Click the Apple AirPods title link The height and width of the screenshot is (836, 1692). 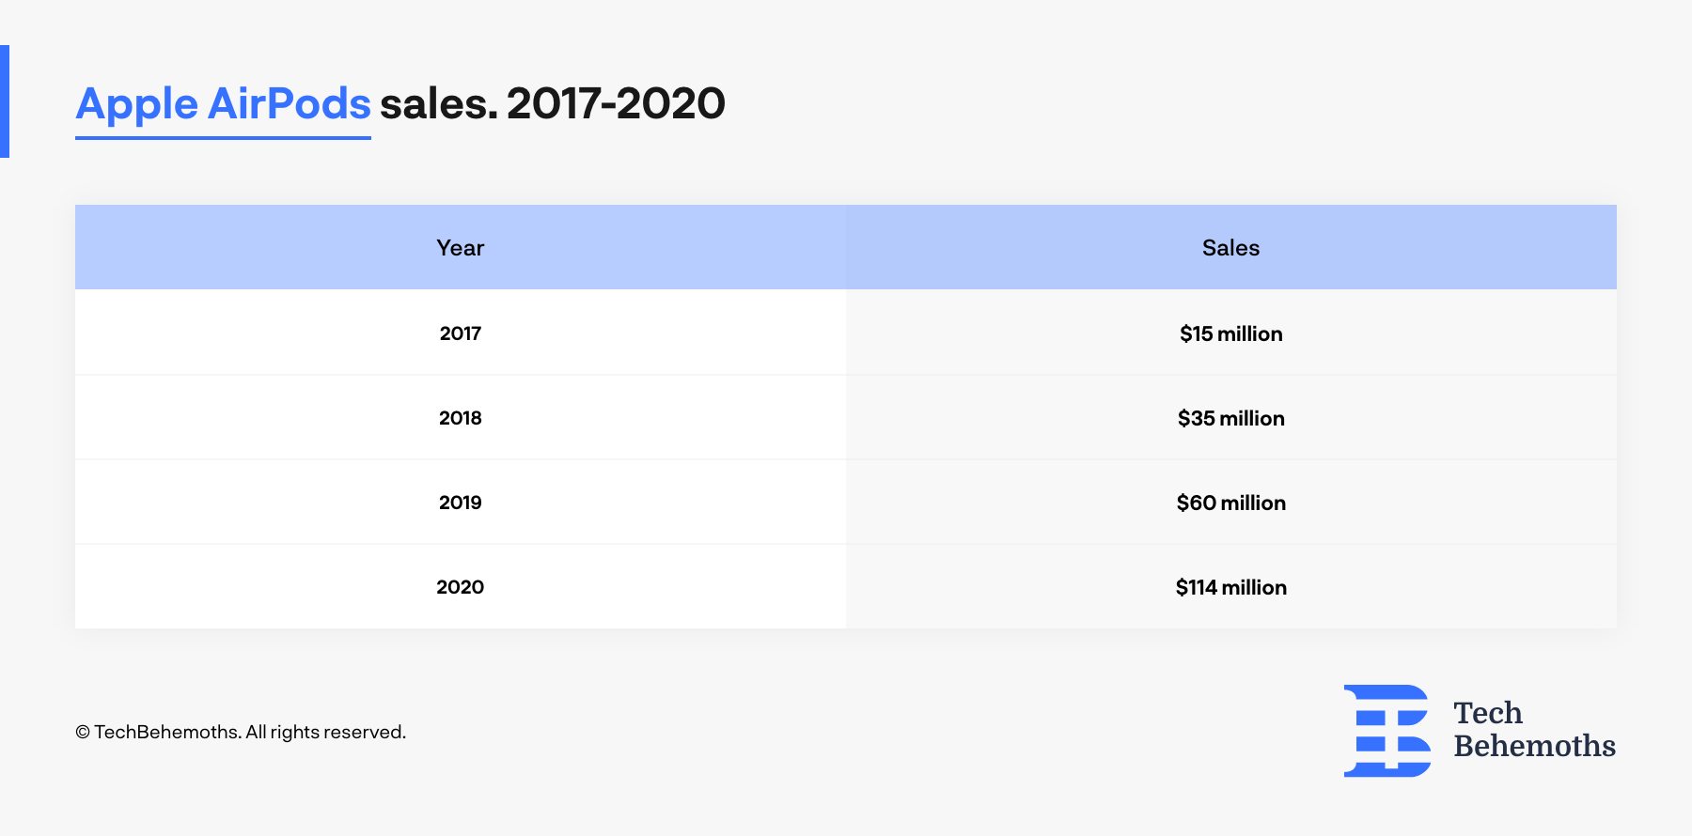pos(223,104)
